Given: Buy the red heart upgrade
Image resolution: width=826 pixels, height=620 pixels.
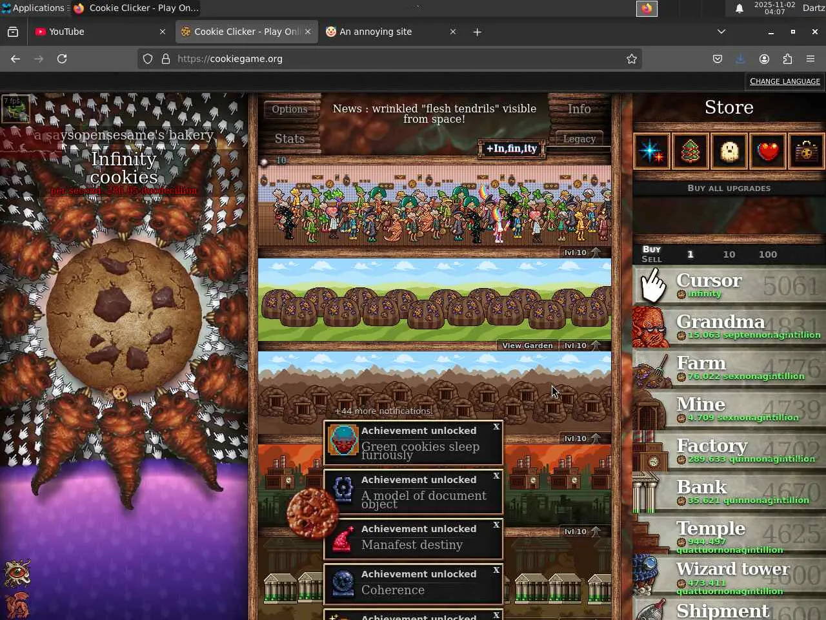Looking at the screenshot, I should [x=768, y=151].
